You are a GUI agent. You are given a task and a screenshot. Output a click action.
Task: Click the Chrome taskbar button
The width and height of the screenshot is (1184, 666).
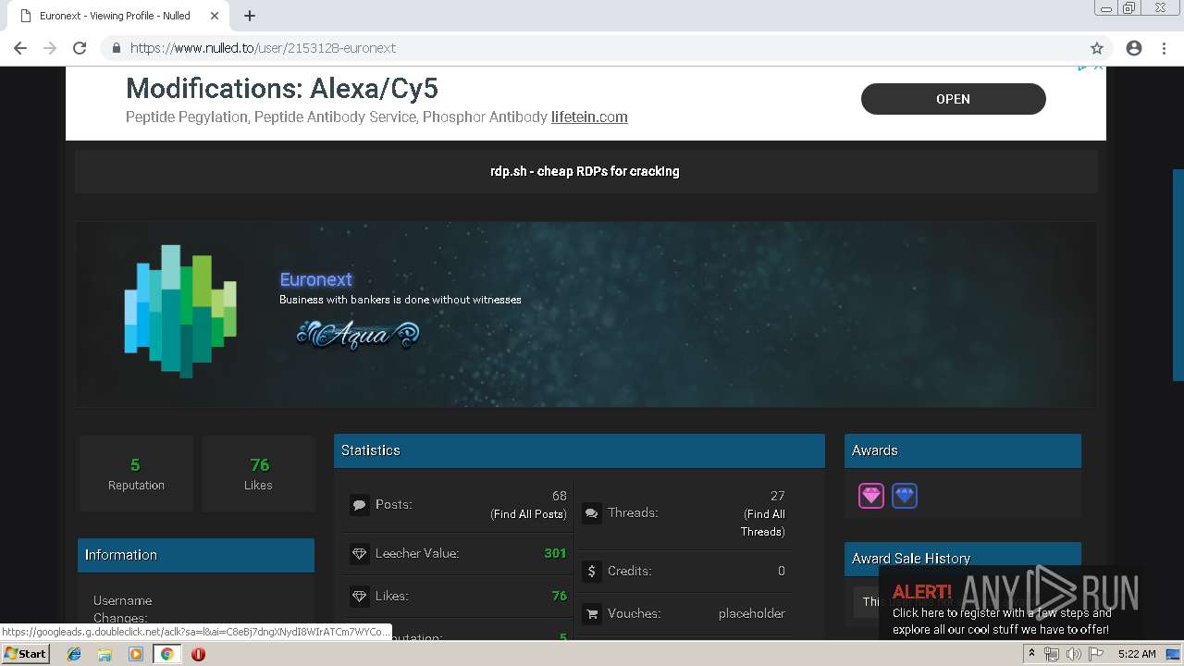point(166,654)
